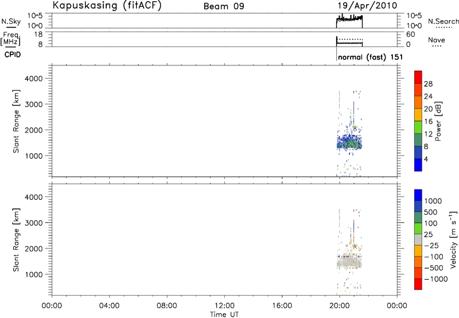Click the dark blue 1000 velocity swatch

418,195
